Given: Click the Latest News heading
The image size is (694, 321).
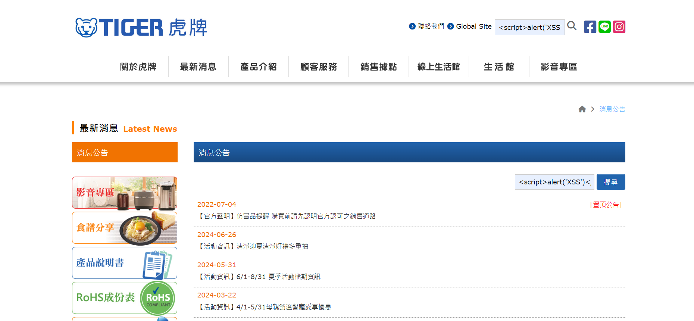Looking at the screenshot, I should (x=150, y=129).
